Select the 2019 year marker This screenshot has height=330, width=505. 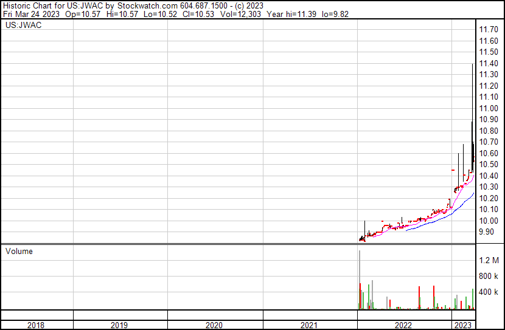pos(120,325)
